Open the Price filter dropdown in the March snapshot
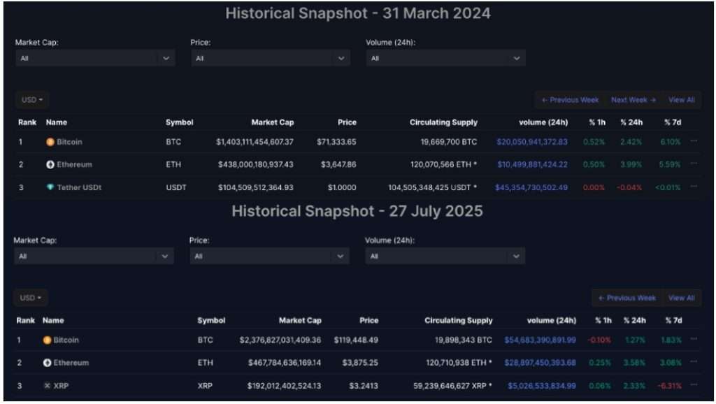Screen dimensions: 716x404 point(271,58)
